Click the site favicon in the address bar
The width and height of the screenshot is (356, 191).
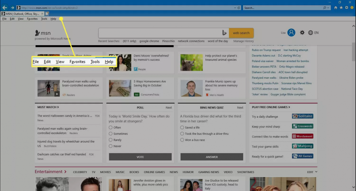(19, 8)
